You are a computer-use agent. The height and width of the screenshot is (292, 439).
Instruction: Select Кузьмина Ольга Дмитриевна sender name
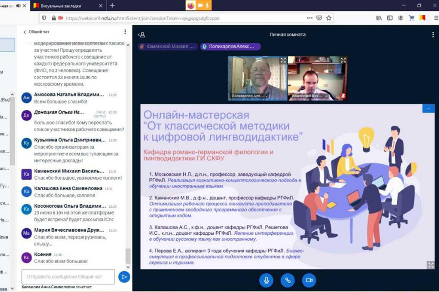point(70,140)
